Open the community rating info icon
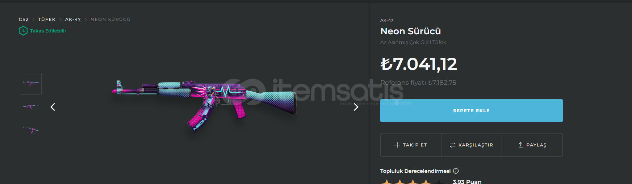This screenshot has width=632, height=184. point(456,171)
